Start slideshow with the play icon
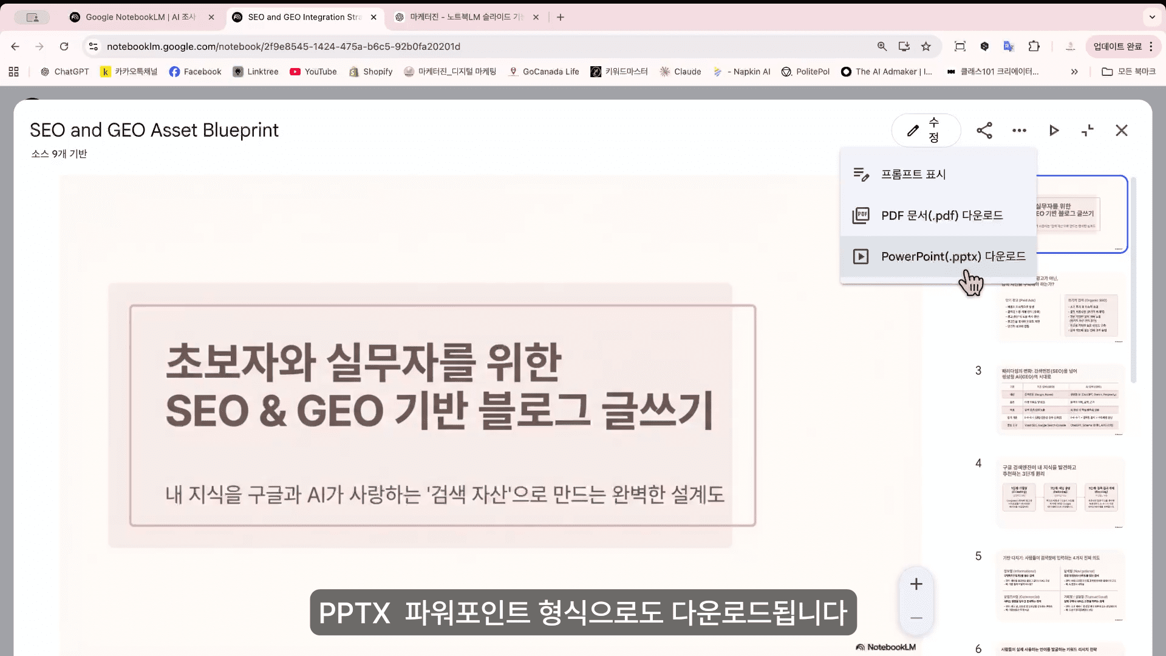 tap(1054, 131)
